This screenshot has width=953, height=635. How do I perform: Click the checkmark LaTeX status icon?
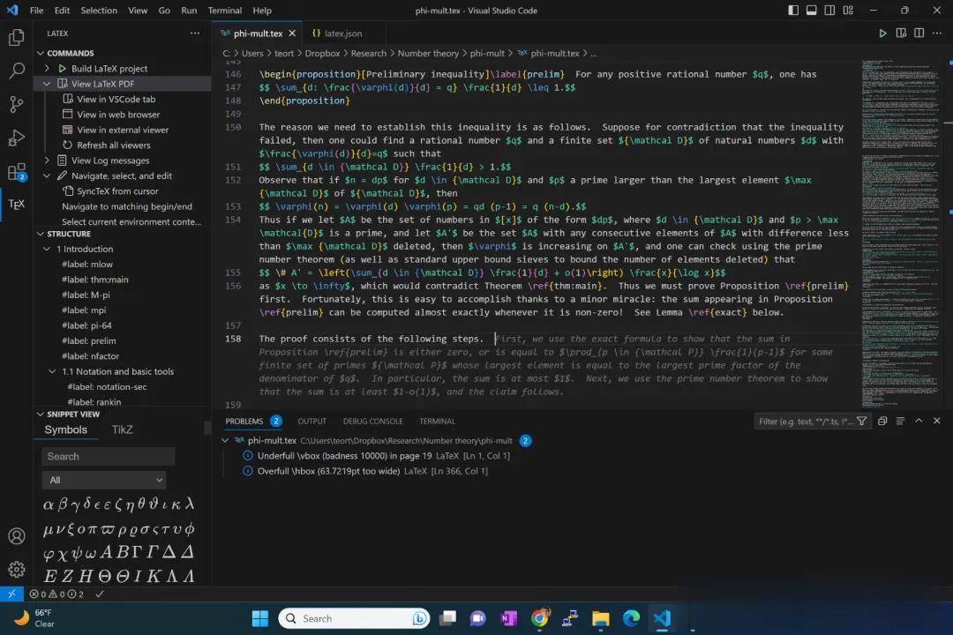[x=100, y=594]
